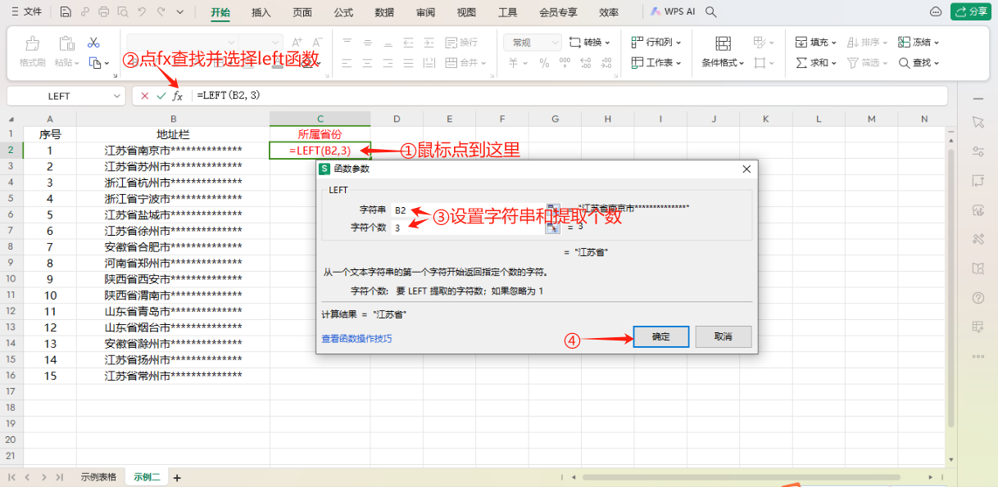Click the range picker icon beside 字符串 field
Viewport: 998px width, 487px height.
[553, 210]
